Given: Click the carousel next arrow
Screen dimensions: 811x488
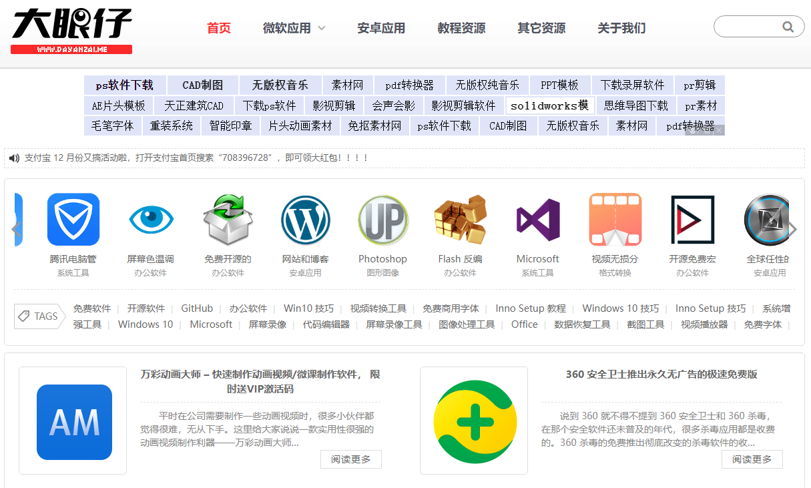Looking at the screenshot, I should click(792, 229).
